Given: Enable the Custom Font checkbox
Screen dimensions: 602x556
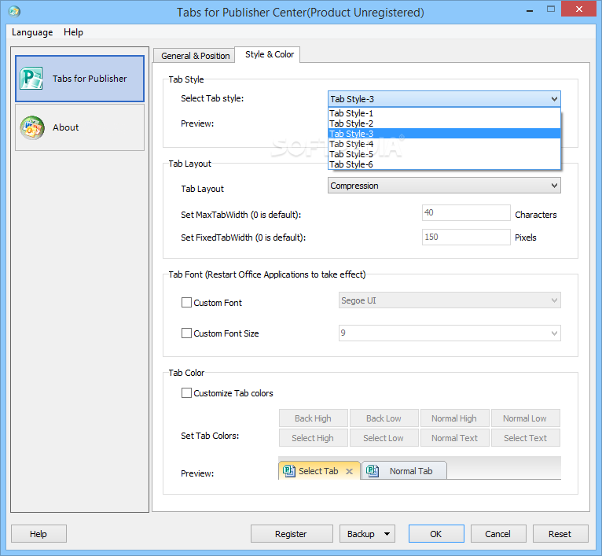Looking at the screenshot, I should (x=186, y=303).
